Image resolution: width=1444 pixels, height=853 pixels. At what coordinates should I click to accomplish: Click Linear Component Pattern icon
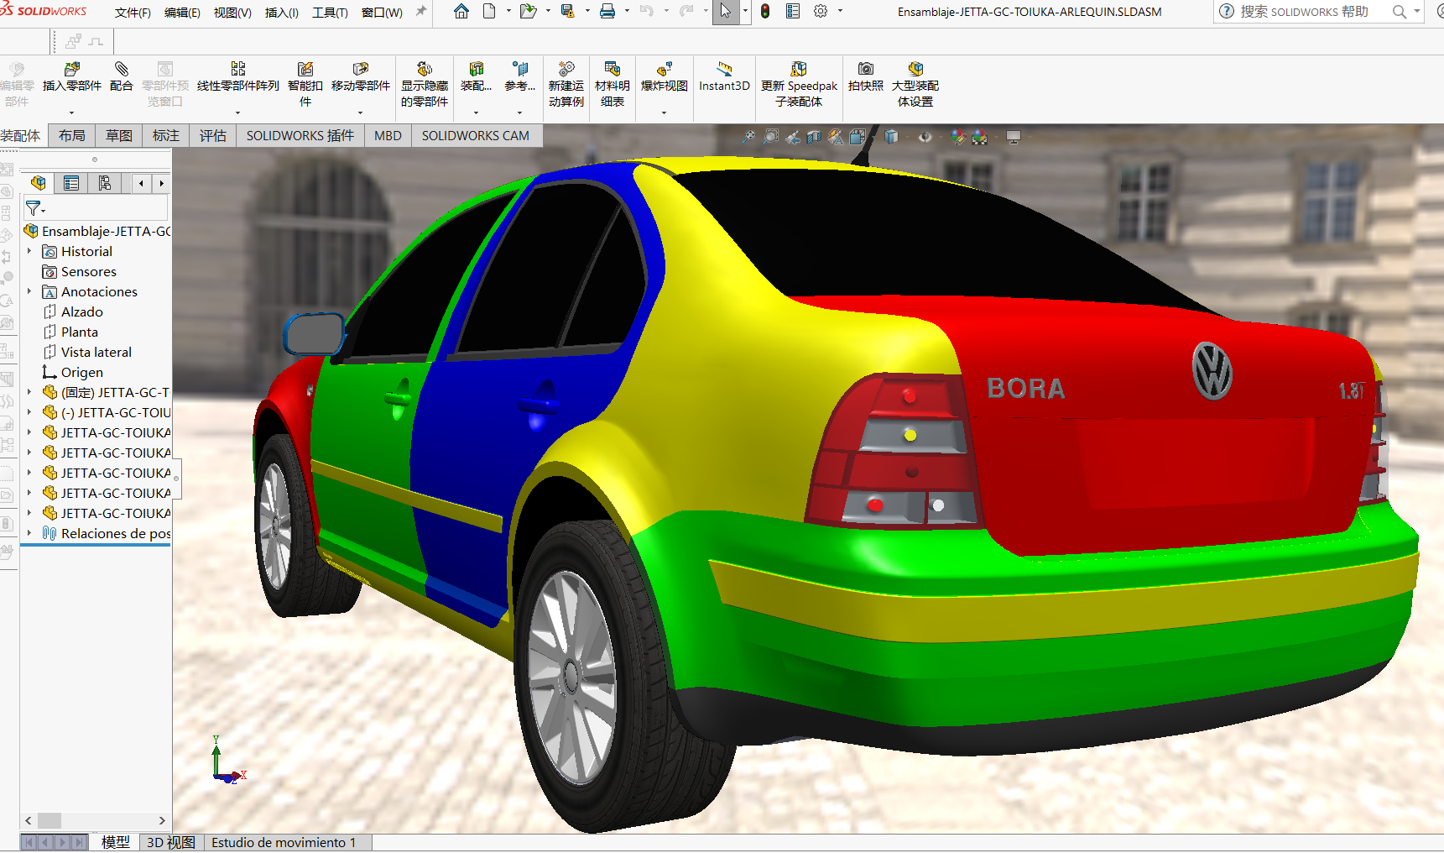click(238, 69)
